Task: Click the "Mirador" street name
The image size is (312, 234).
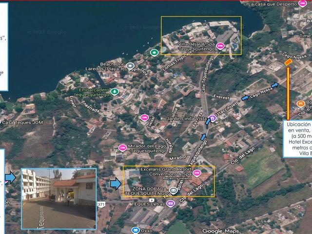Action: click(x=177, y=158)
